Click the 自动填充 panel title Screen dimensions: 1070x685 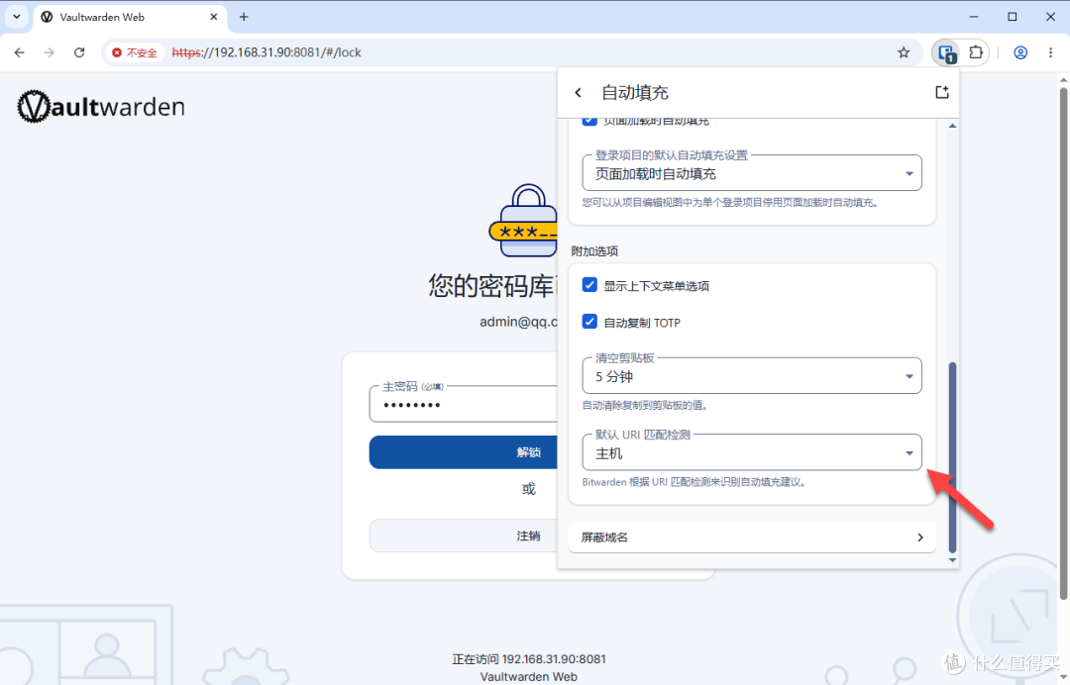tap(635, 93)
